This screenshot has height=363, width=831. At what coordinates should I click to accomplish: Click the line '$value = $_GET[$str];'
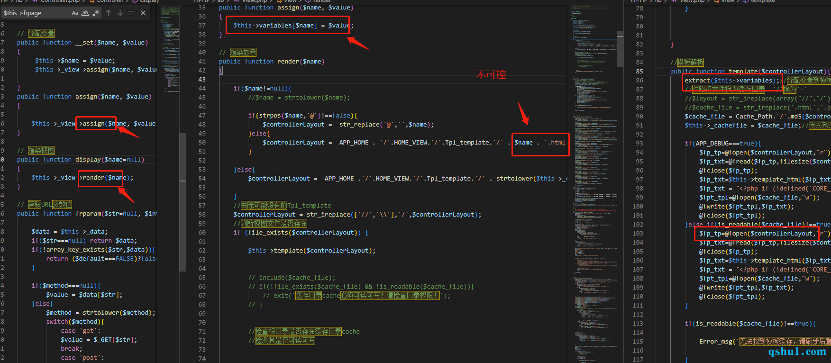[x=99, y=339]
